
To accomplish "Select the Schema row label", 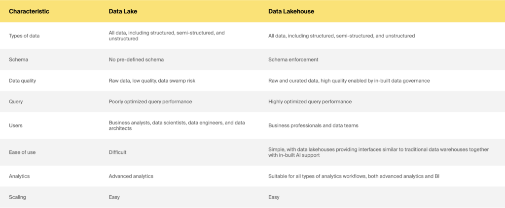I will point(18,59).
